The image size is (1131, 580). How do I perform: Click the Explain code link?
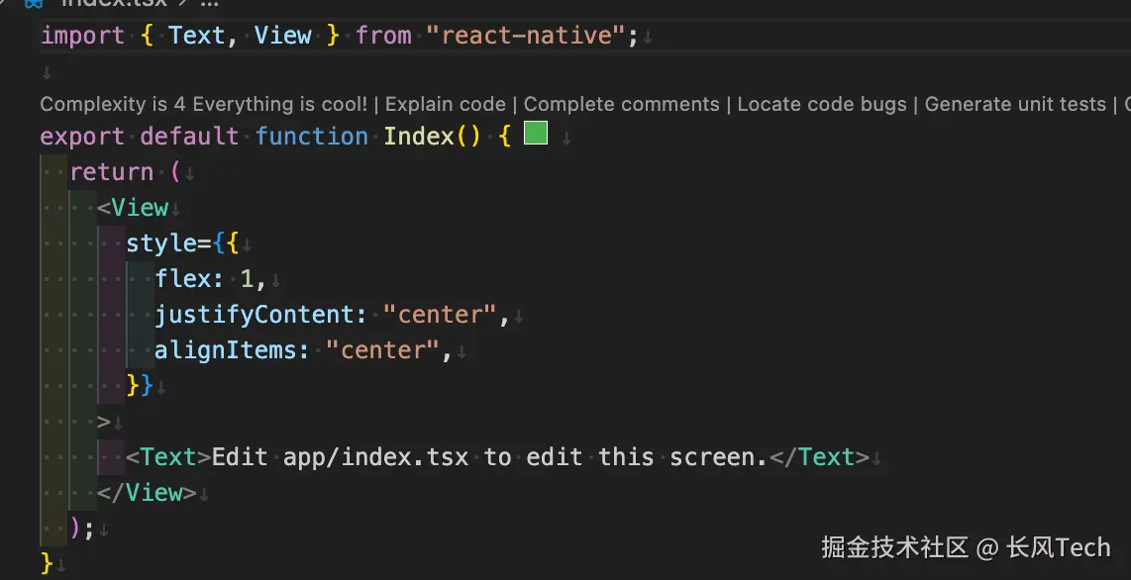(445, 104)
